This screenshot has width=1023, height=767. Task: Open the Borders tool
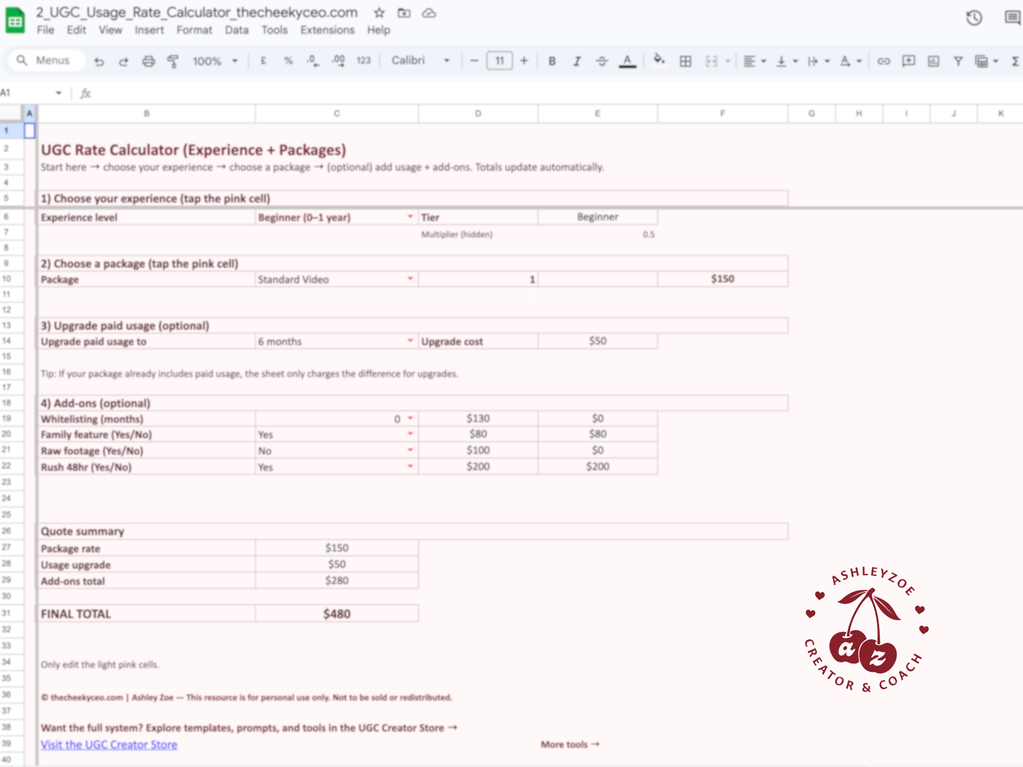685,61
